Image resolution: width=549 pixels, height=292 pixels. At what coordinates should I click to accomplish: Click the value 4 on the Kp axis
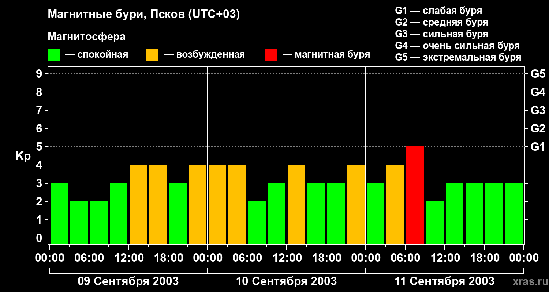[x=40, y=165]
